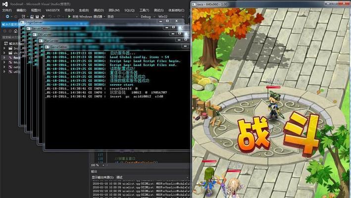Image resolution: width=351 pixels, height=198 pixels.
Task: Expand the sln folder tree node
Action: [4, 53]
